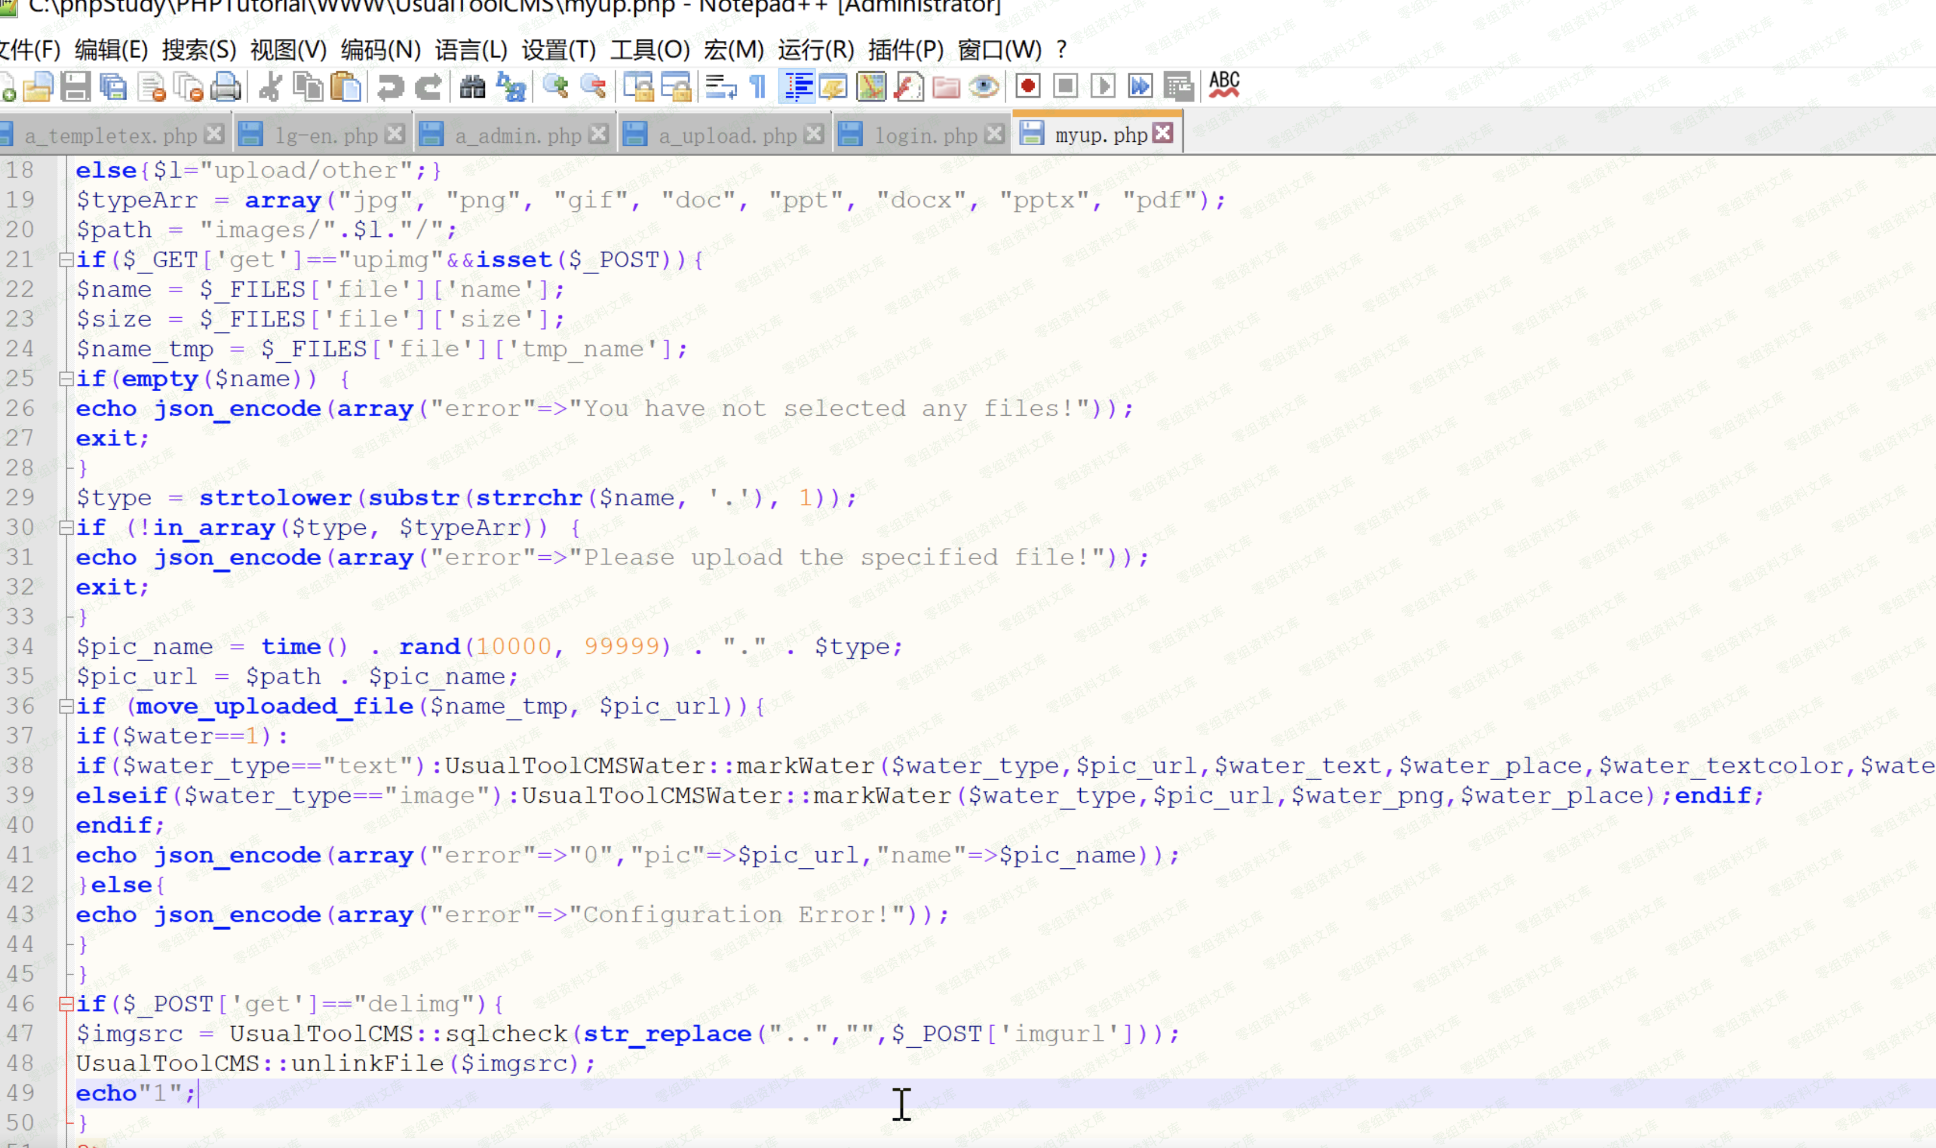Click the Print toolbar icon

click(x=226, y=87)
